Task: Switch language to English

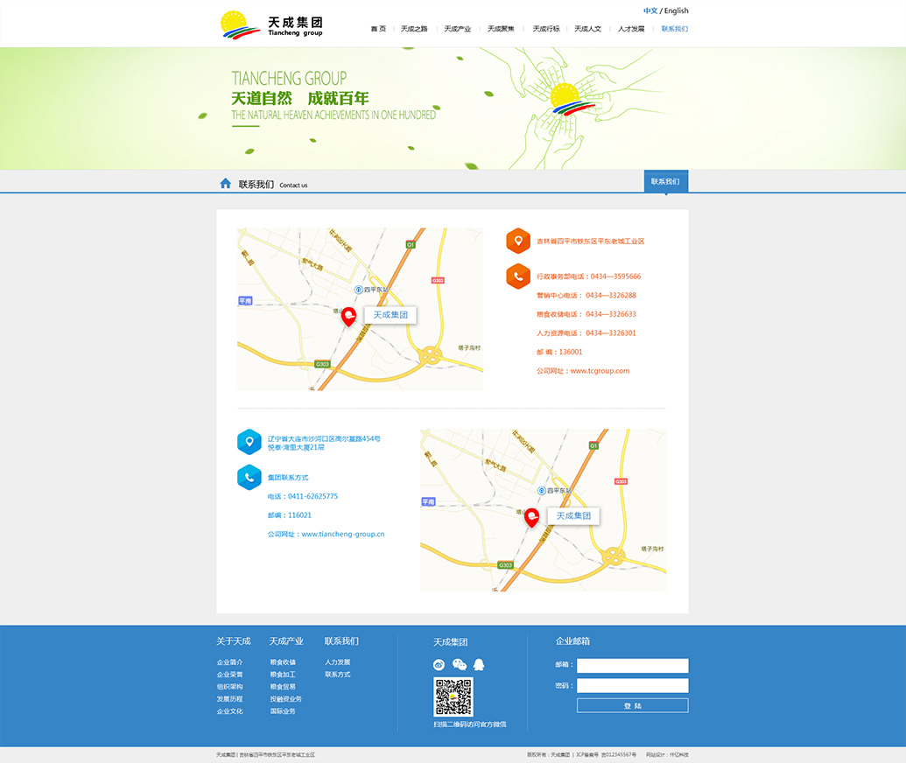Action: click(x=676, y=11)
